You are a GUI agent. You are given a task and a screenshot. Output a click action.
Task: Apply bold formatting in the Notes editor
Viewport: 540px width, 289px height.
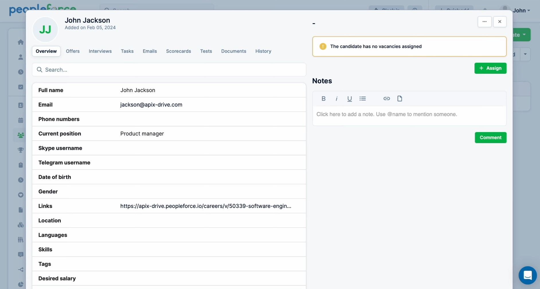[x=323, y=99]
